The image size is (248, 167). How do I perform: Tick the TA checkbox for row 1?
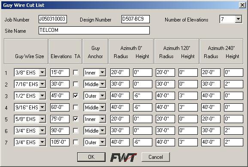(x=76, y=72)
